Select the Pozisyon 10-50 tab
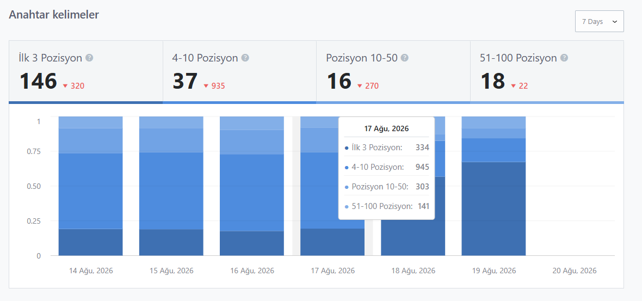642x301 pixels. coord(393,72)
